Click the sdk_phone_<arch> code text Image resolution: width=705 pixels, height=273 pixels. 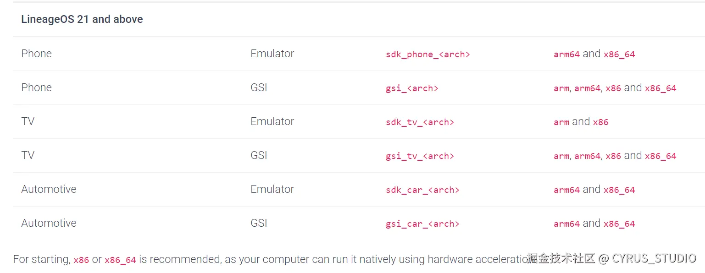pyautogui.click(x=427, y=55)
